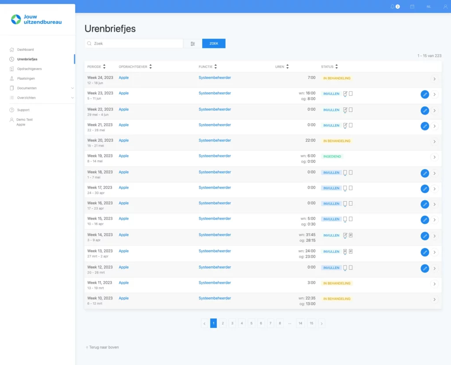Click the blue ZOEK button
The height and width of the screenshot is (365, 451).
click(214, 44)
